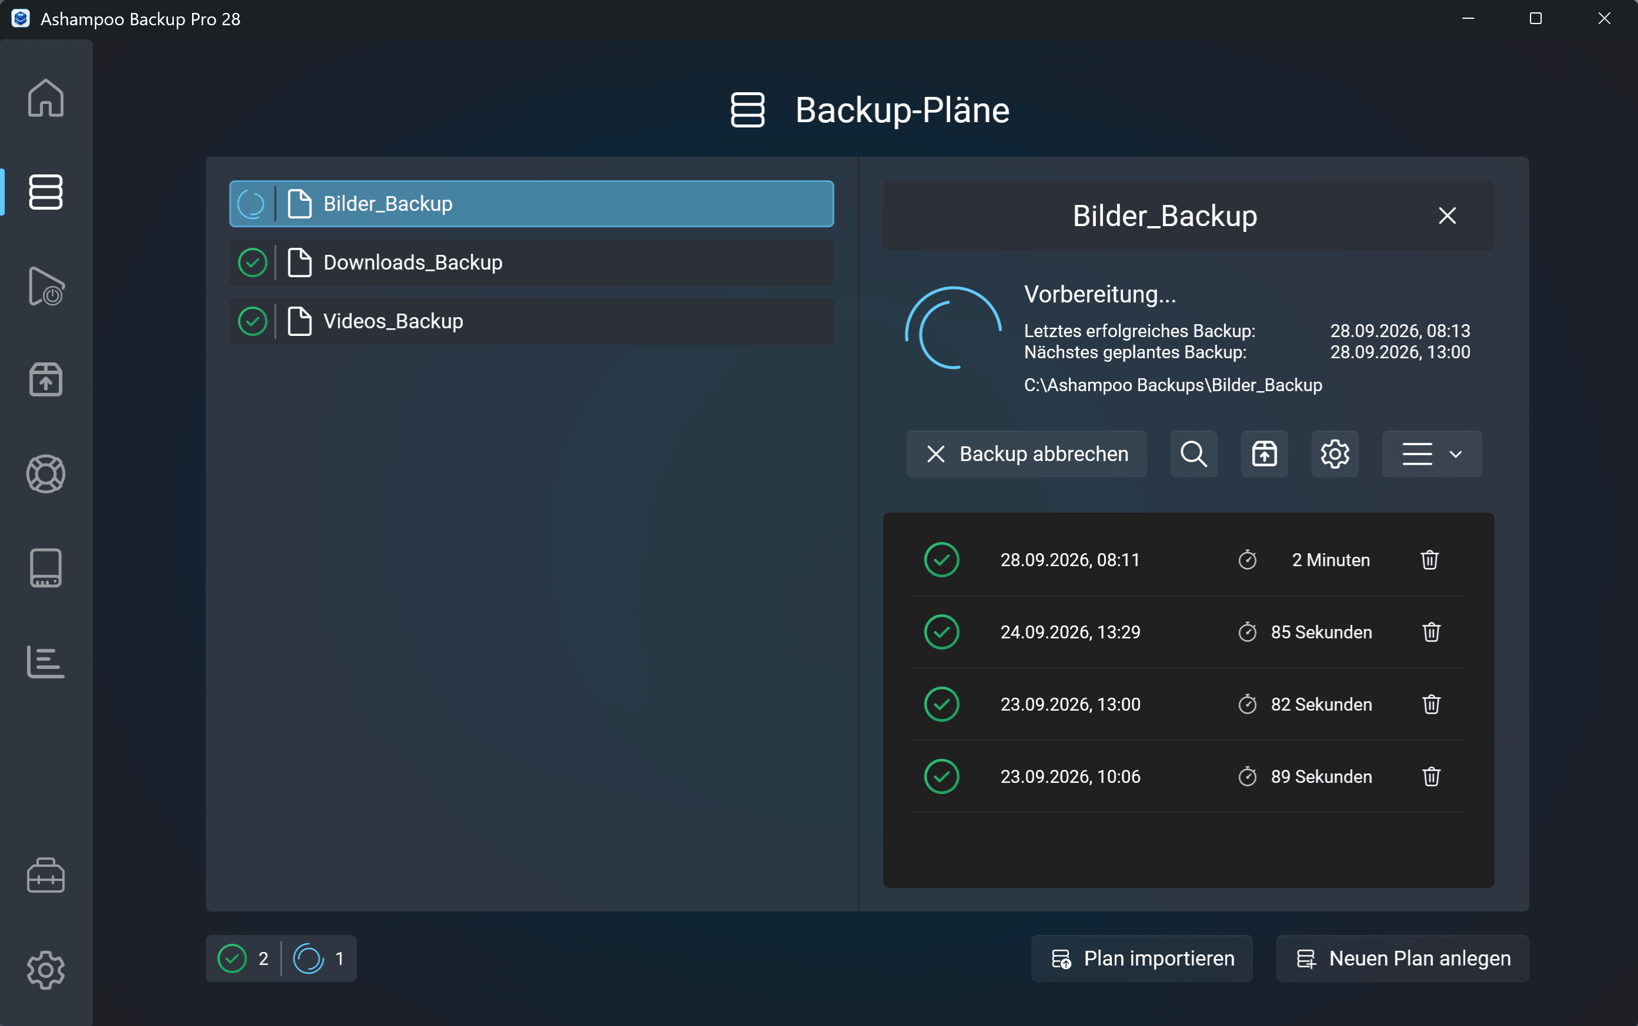Click the 28.09.2026, 08:11 backup row
This screenshot has width=1638, height=1026.
pyautogui.click(x=1188, y=560)
